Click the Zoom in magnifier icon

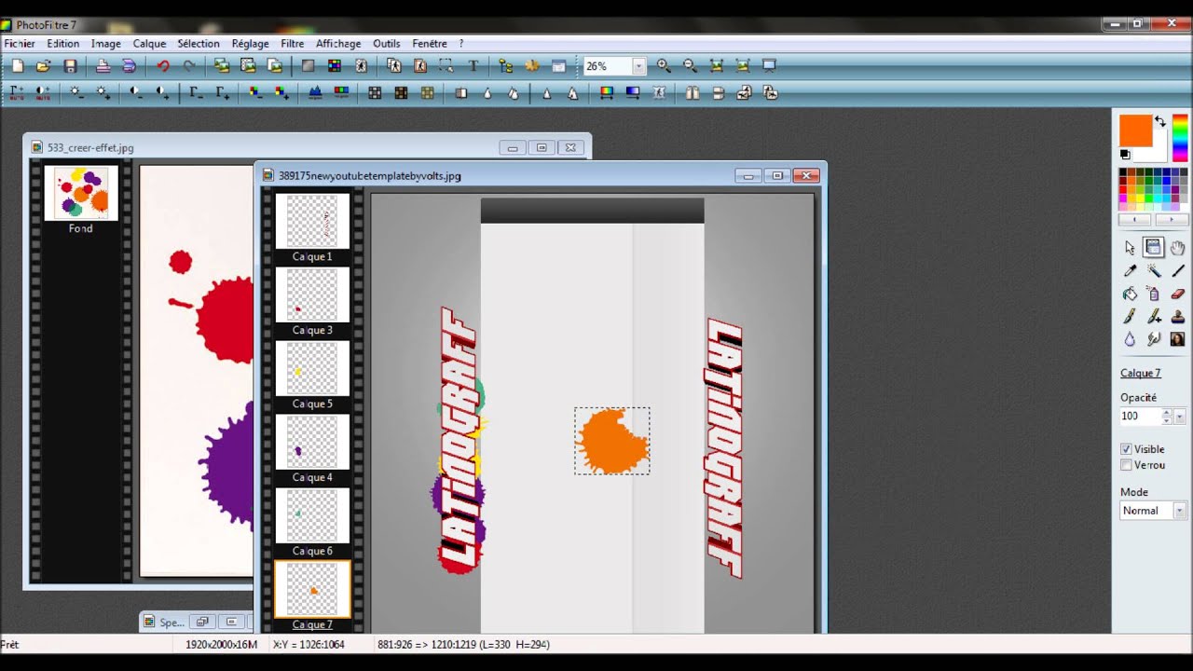[664, 66]
